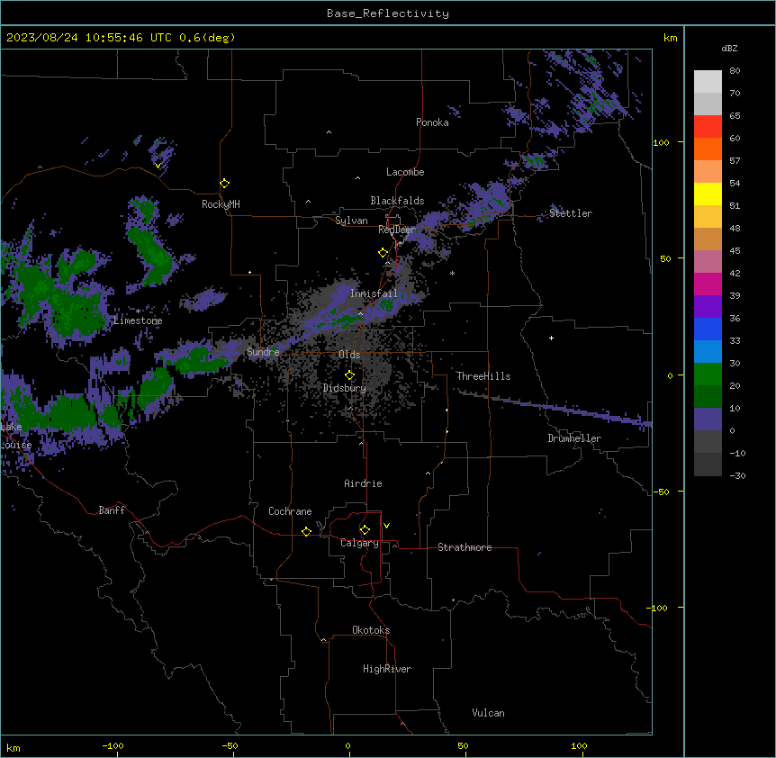Click the yellow V marker in northwest echoes
The height and width of the screenshot is (758, 776).
[x=158, y=166]
